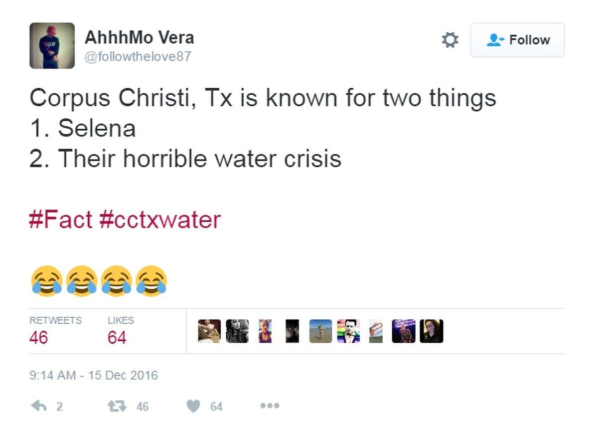Open the #cctxwater hashtag
The height and width of the screenshot is (423, 598).
(x=160, y=218)
